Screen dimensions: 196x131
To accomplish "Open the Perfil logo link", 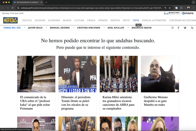I will 188,13.
